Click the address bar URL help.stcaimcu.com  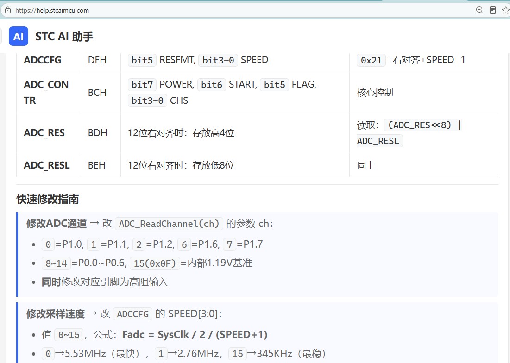click(x=52, y=10)
